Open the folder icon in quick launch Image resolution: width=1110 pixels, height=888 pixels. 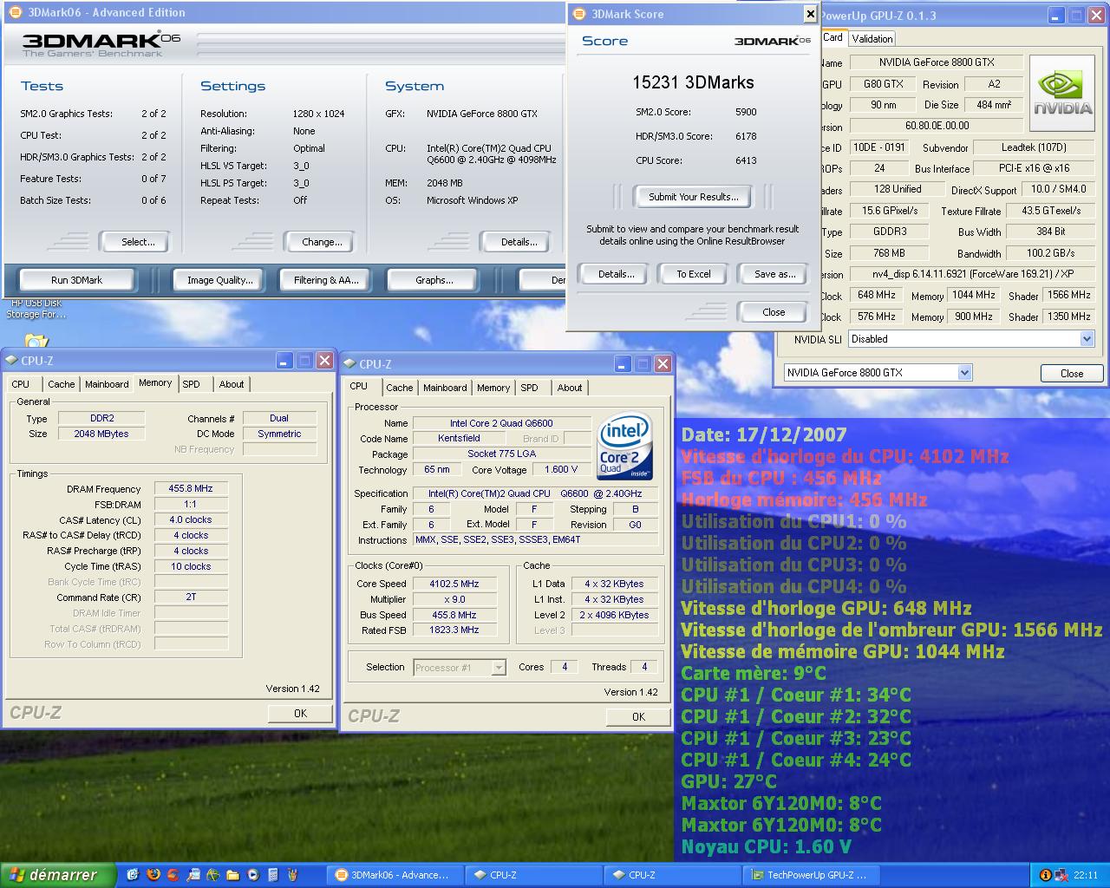[233, 875]
